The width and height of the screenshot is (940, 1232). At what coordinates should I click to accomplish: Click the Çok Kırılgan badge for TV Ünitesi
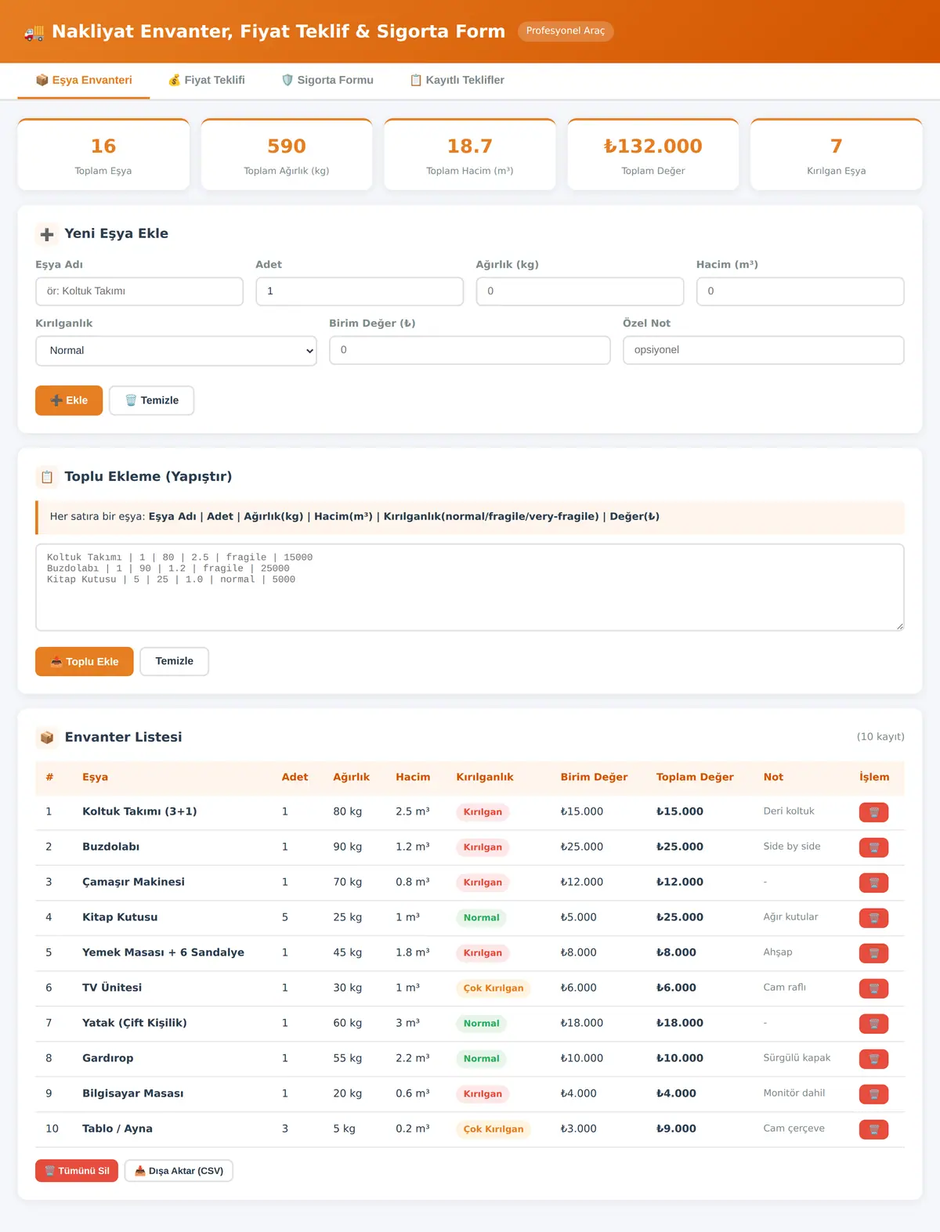point(493,988)
